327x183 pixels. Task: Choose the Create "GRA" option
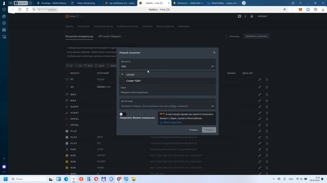coord(168,81)
